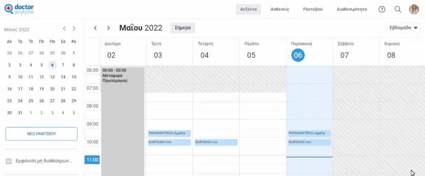
Task: Show next week in main calendar
Action: point(108,28)
